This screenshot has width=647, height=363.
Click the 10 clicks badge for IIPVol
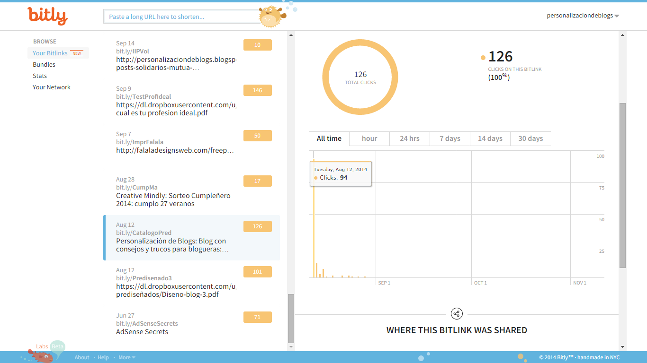pyautogui.click(x=258, y=45)
